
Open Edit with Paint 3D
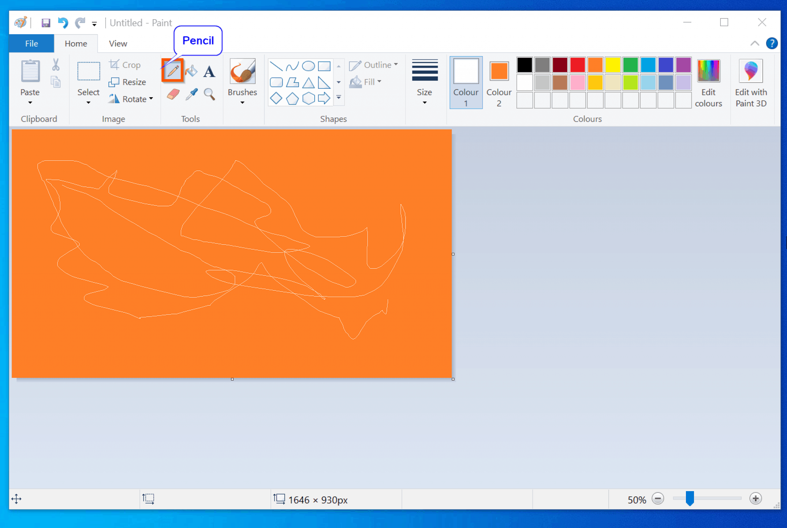point(750,81)
